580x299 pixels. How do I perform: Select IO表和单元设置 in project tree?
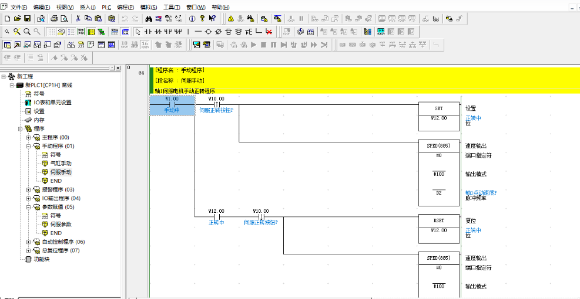point(52,103)
